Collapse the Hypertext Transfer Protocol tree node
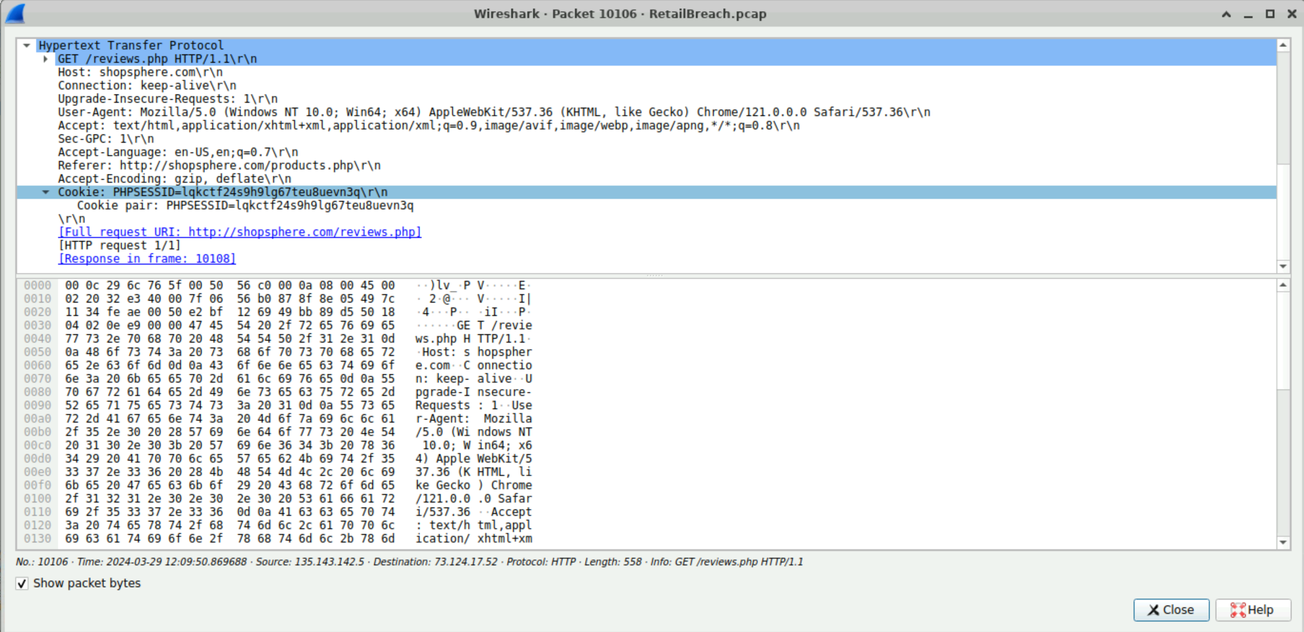1304x632 pixels. click(27, 45)
